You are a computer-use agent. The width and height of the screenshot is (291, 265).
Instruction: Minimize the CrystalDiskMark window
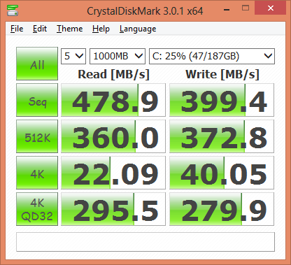click(227, 9)
